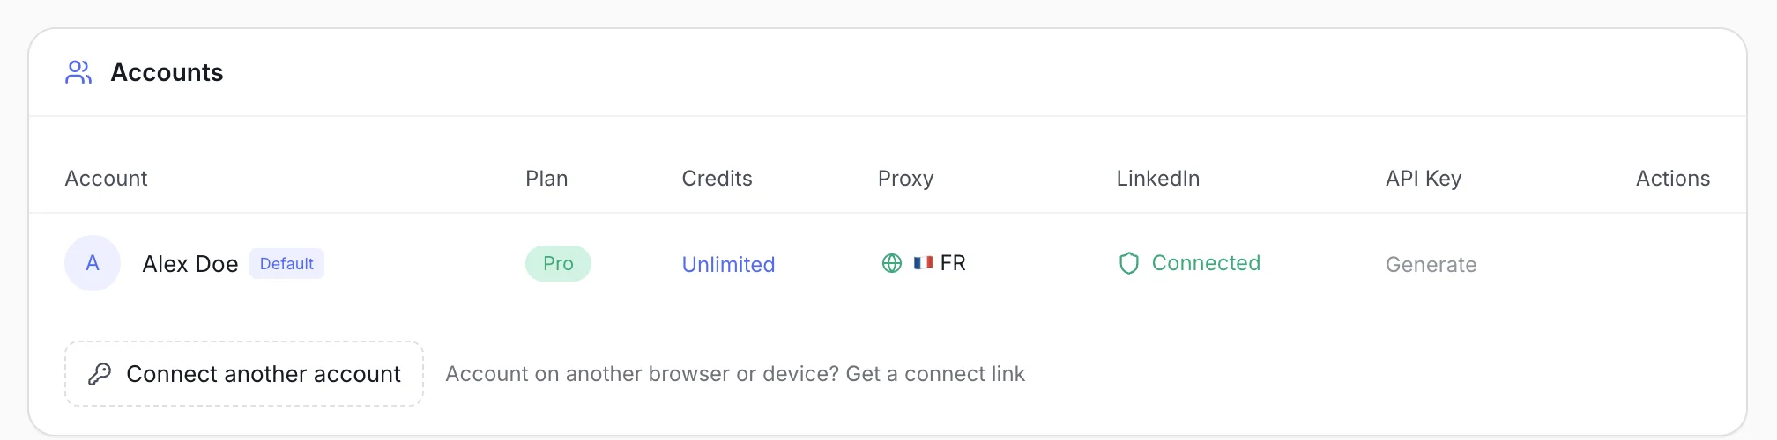
Task: Click the Accounts people icon
Action: [78, 72]
